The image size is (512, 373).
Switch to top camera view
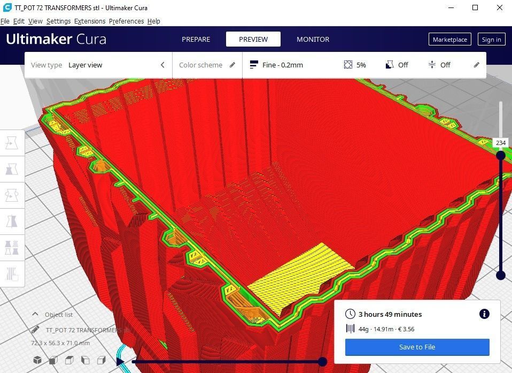point(69,360)
